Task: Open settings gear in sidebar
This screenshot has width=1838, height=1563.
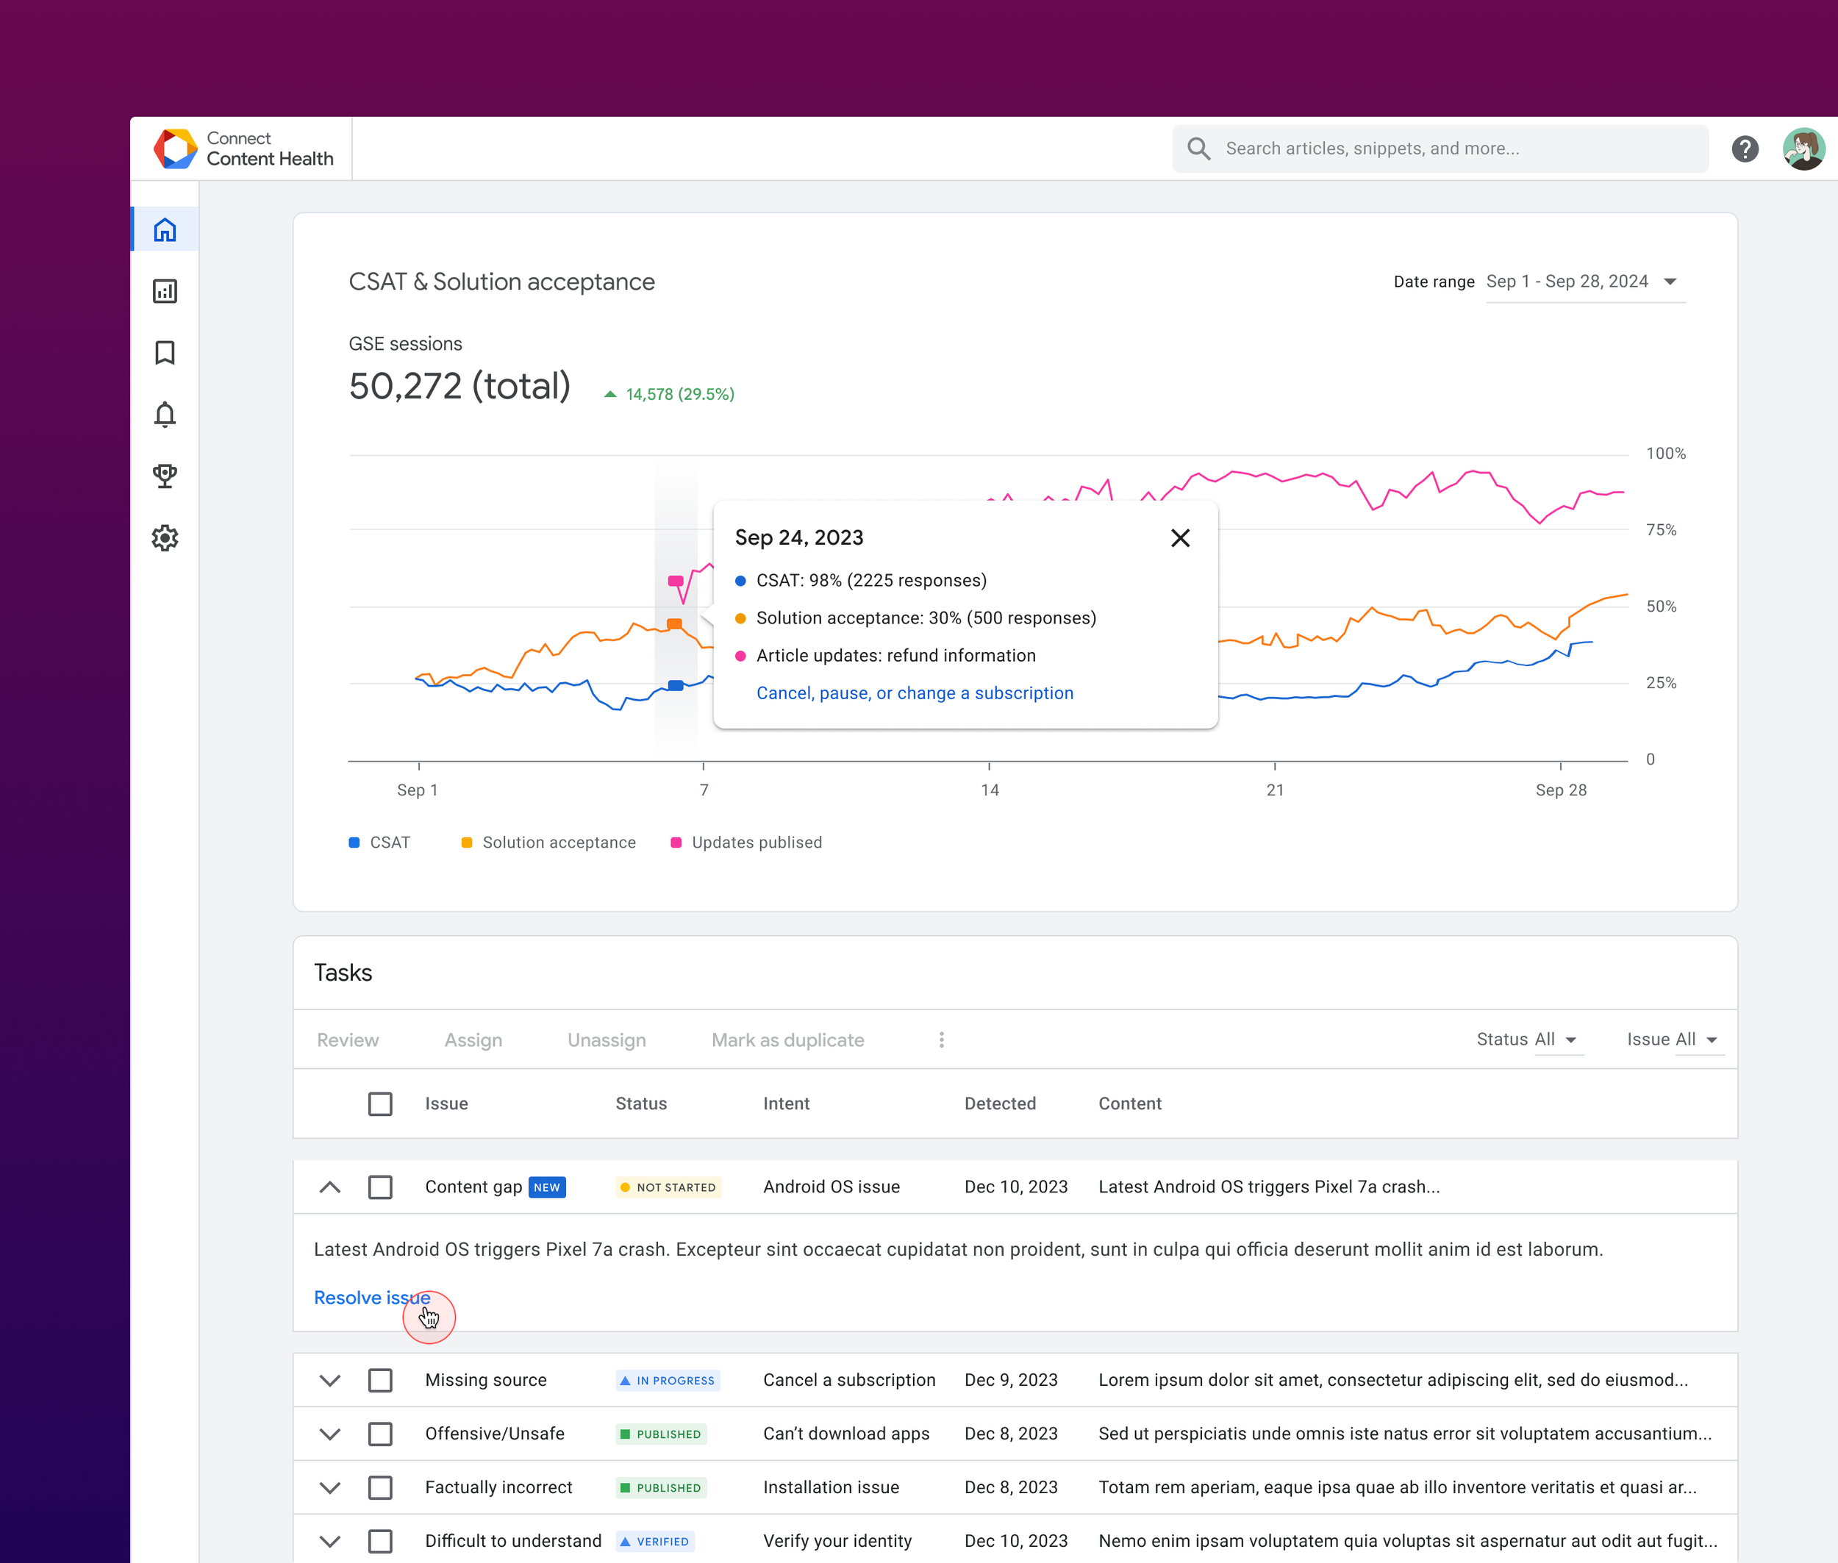Action: [x=165, y=538]
